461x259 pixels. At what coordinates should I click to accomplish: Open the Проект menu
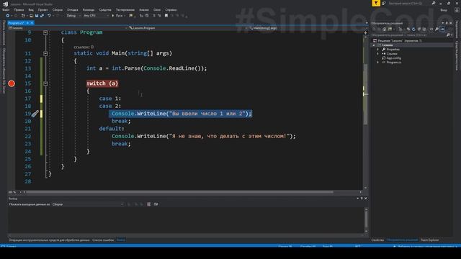[42, 9]
